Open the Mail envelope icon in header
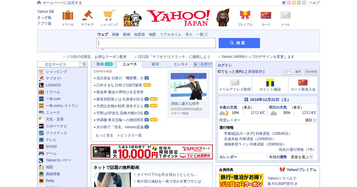357x187 pixels. (285, 15)
